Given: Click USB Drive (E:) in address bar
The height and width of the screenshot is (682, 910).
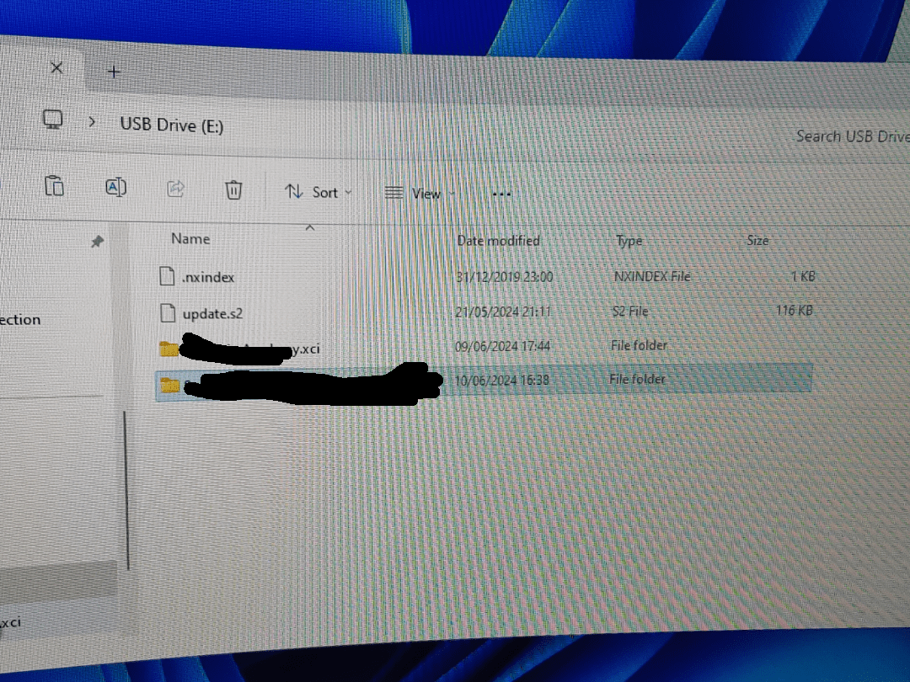Looking at the screenshot, I should coord(172,125).
